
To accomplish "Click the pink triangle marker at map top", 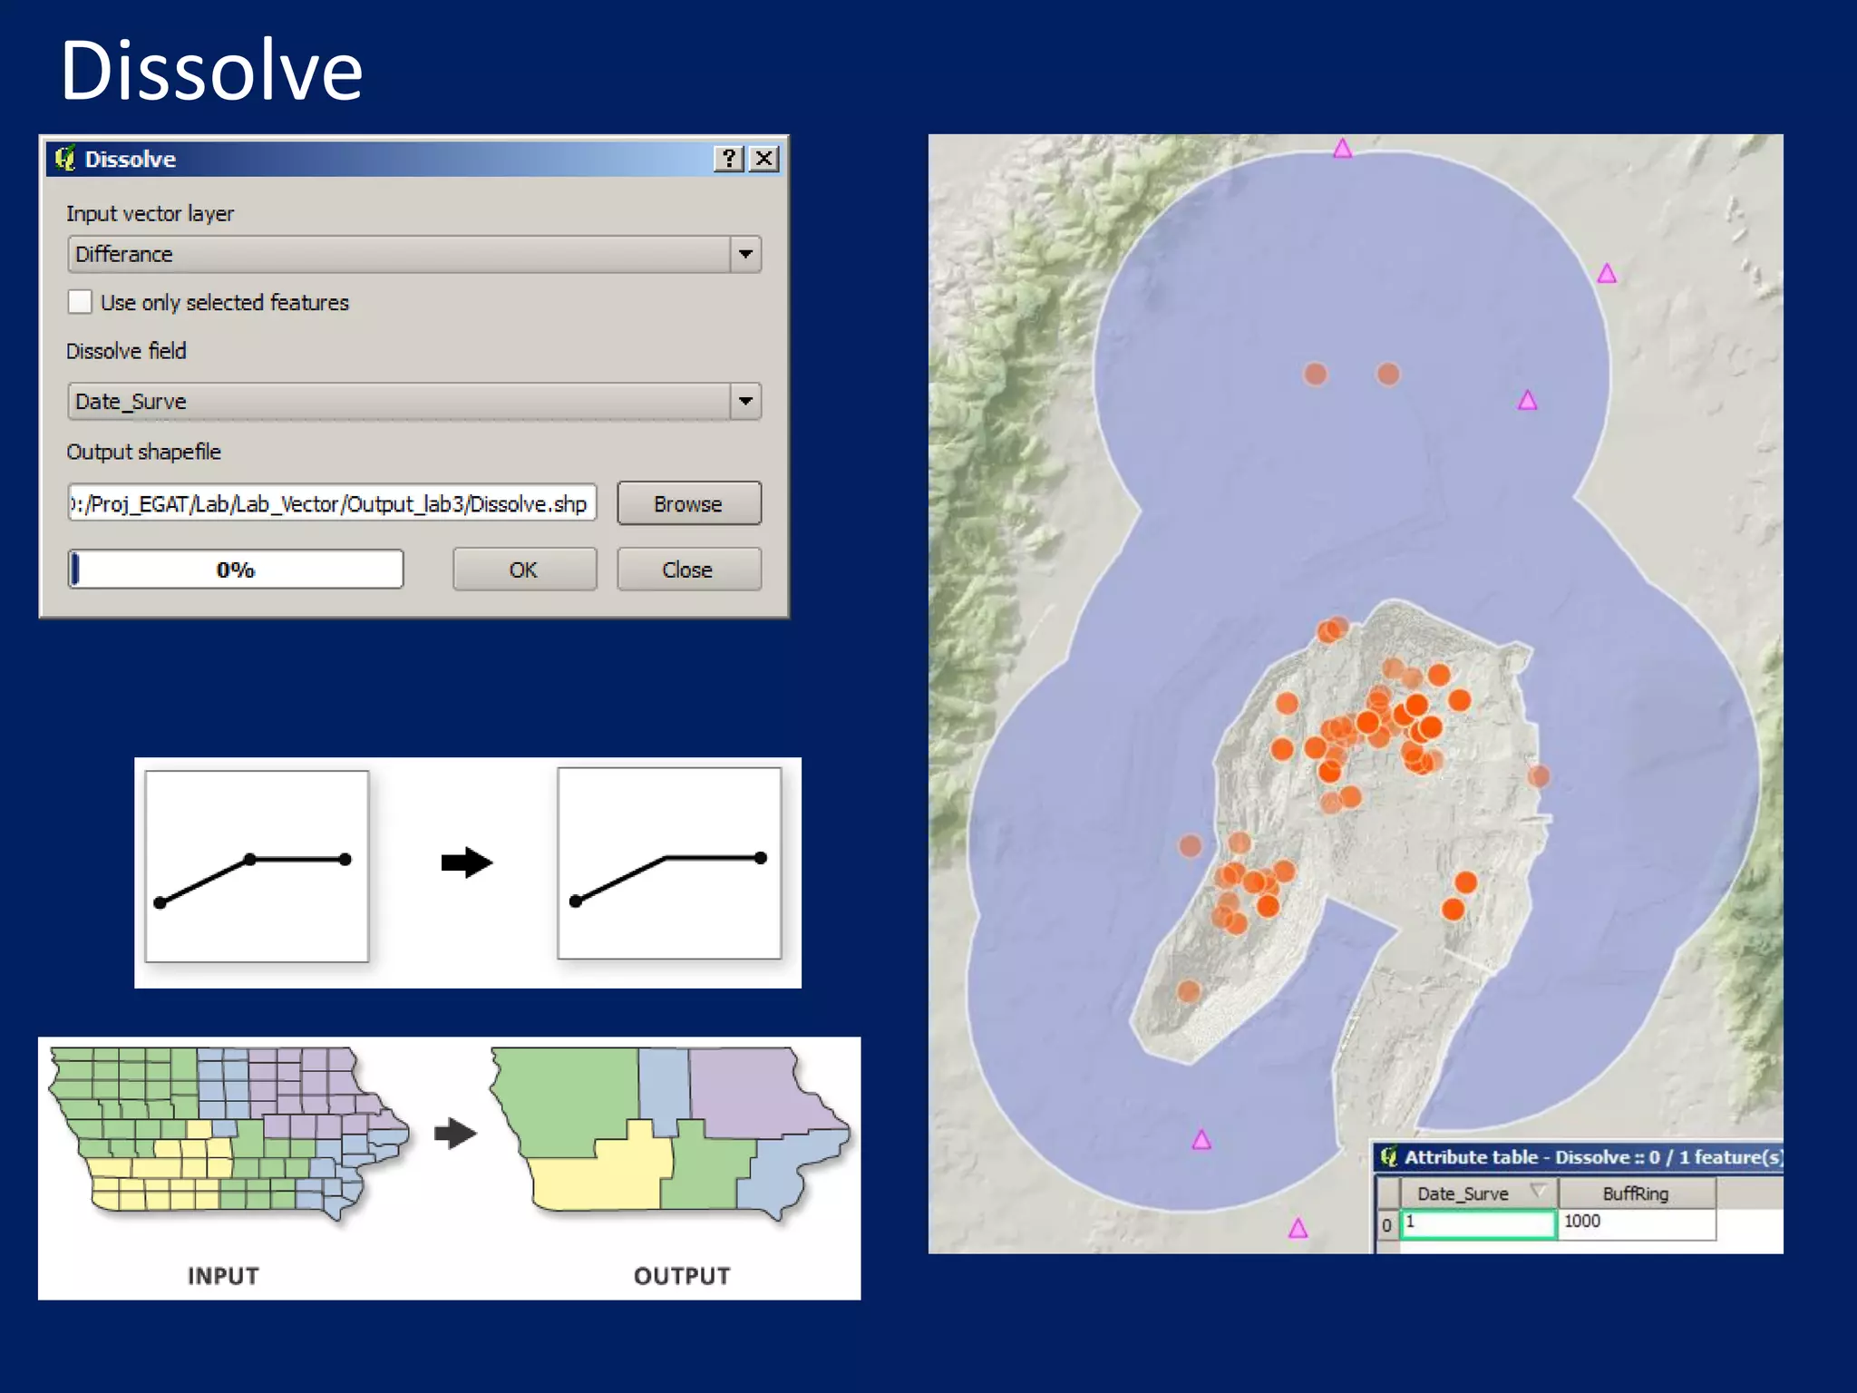I will coord(1342,149).
